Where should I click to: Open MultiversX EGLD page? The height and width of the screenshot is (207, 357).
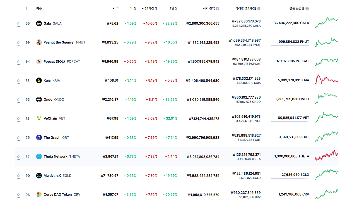click(57, 175)
